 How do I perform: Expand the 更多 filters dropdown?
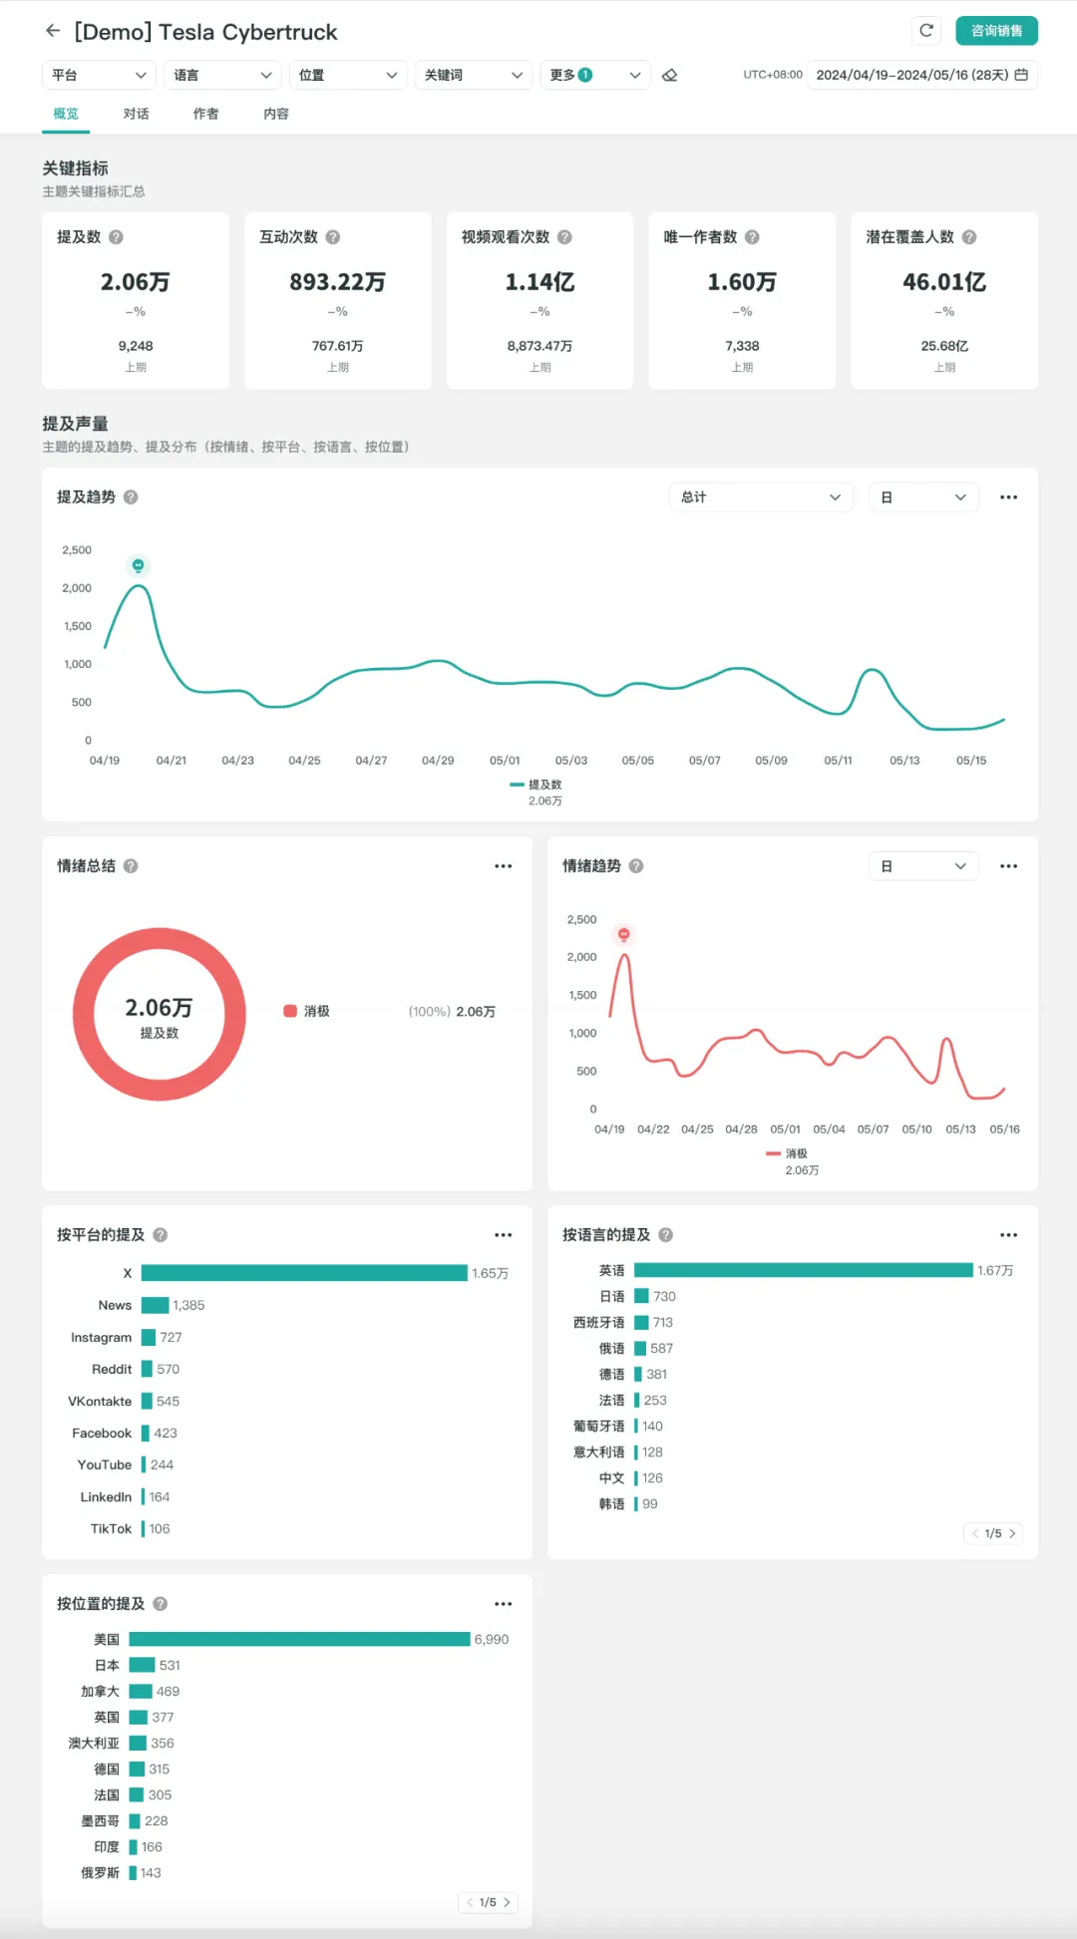pyautogui.click(x=595, y=75)
